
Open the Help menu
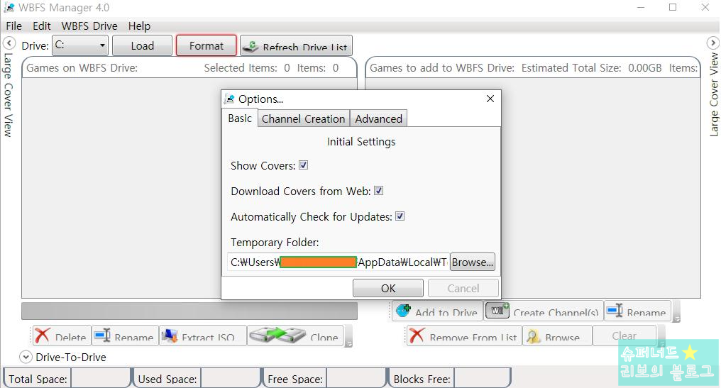point(139,26)
